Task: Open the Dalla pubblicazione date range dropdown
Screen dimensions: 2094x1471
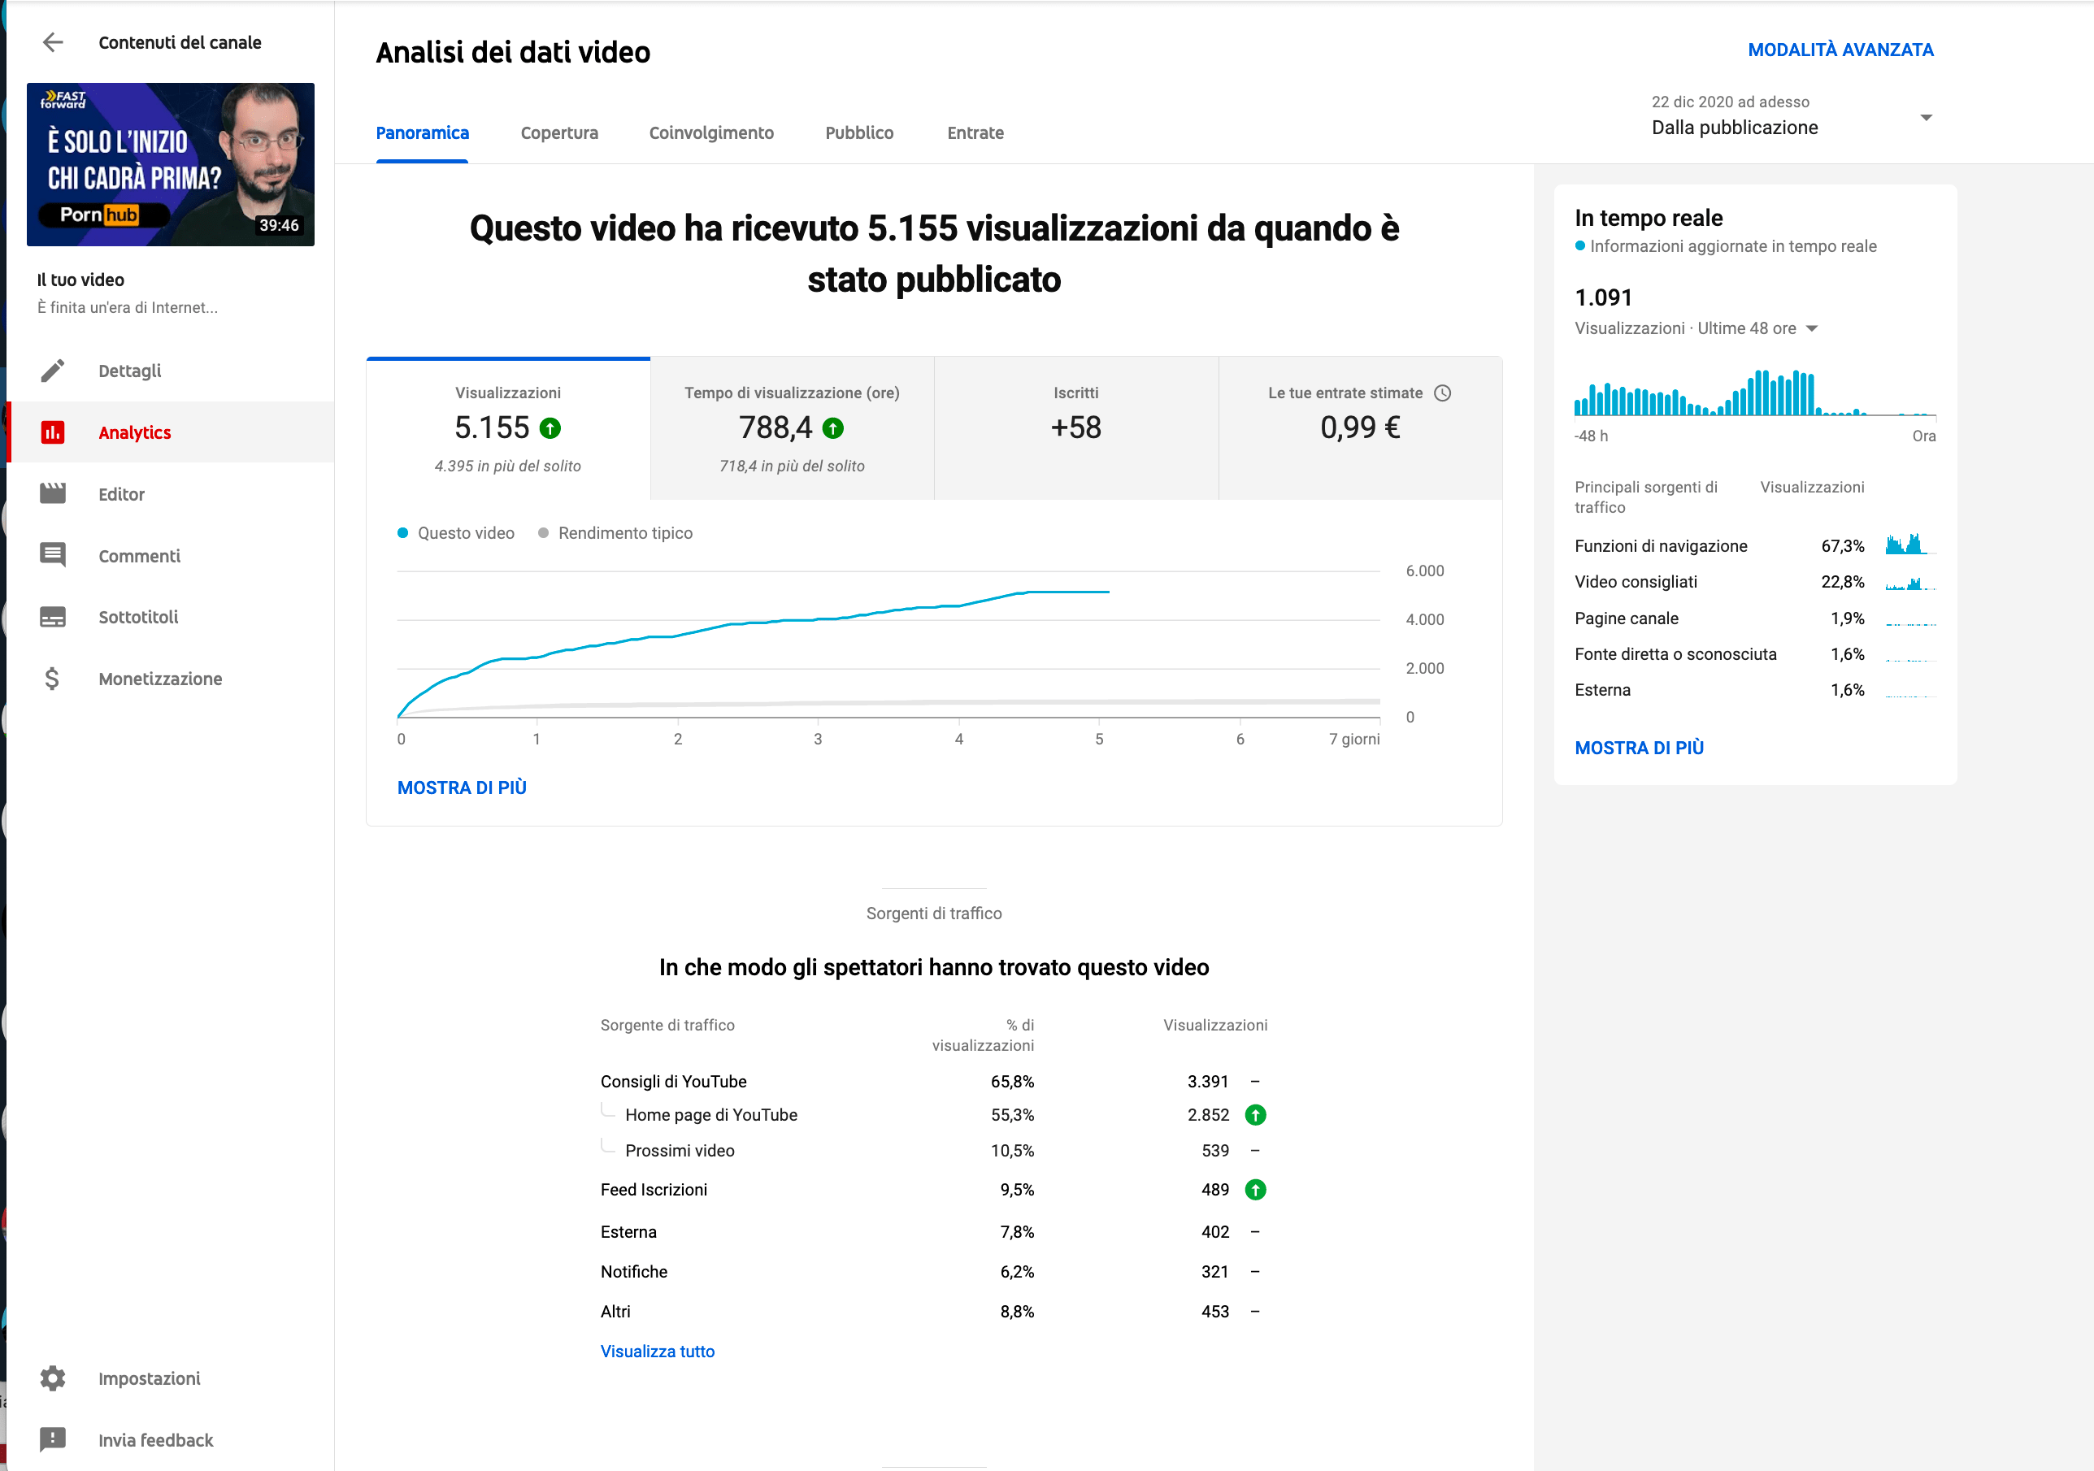Action: (1792, 117)
